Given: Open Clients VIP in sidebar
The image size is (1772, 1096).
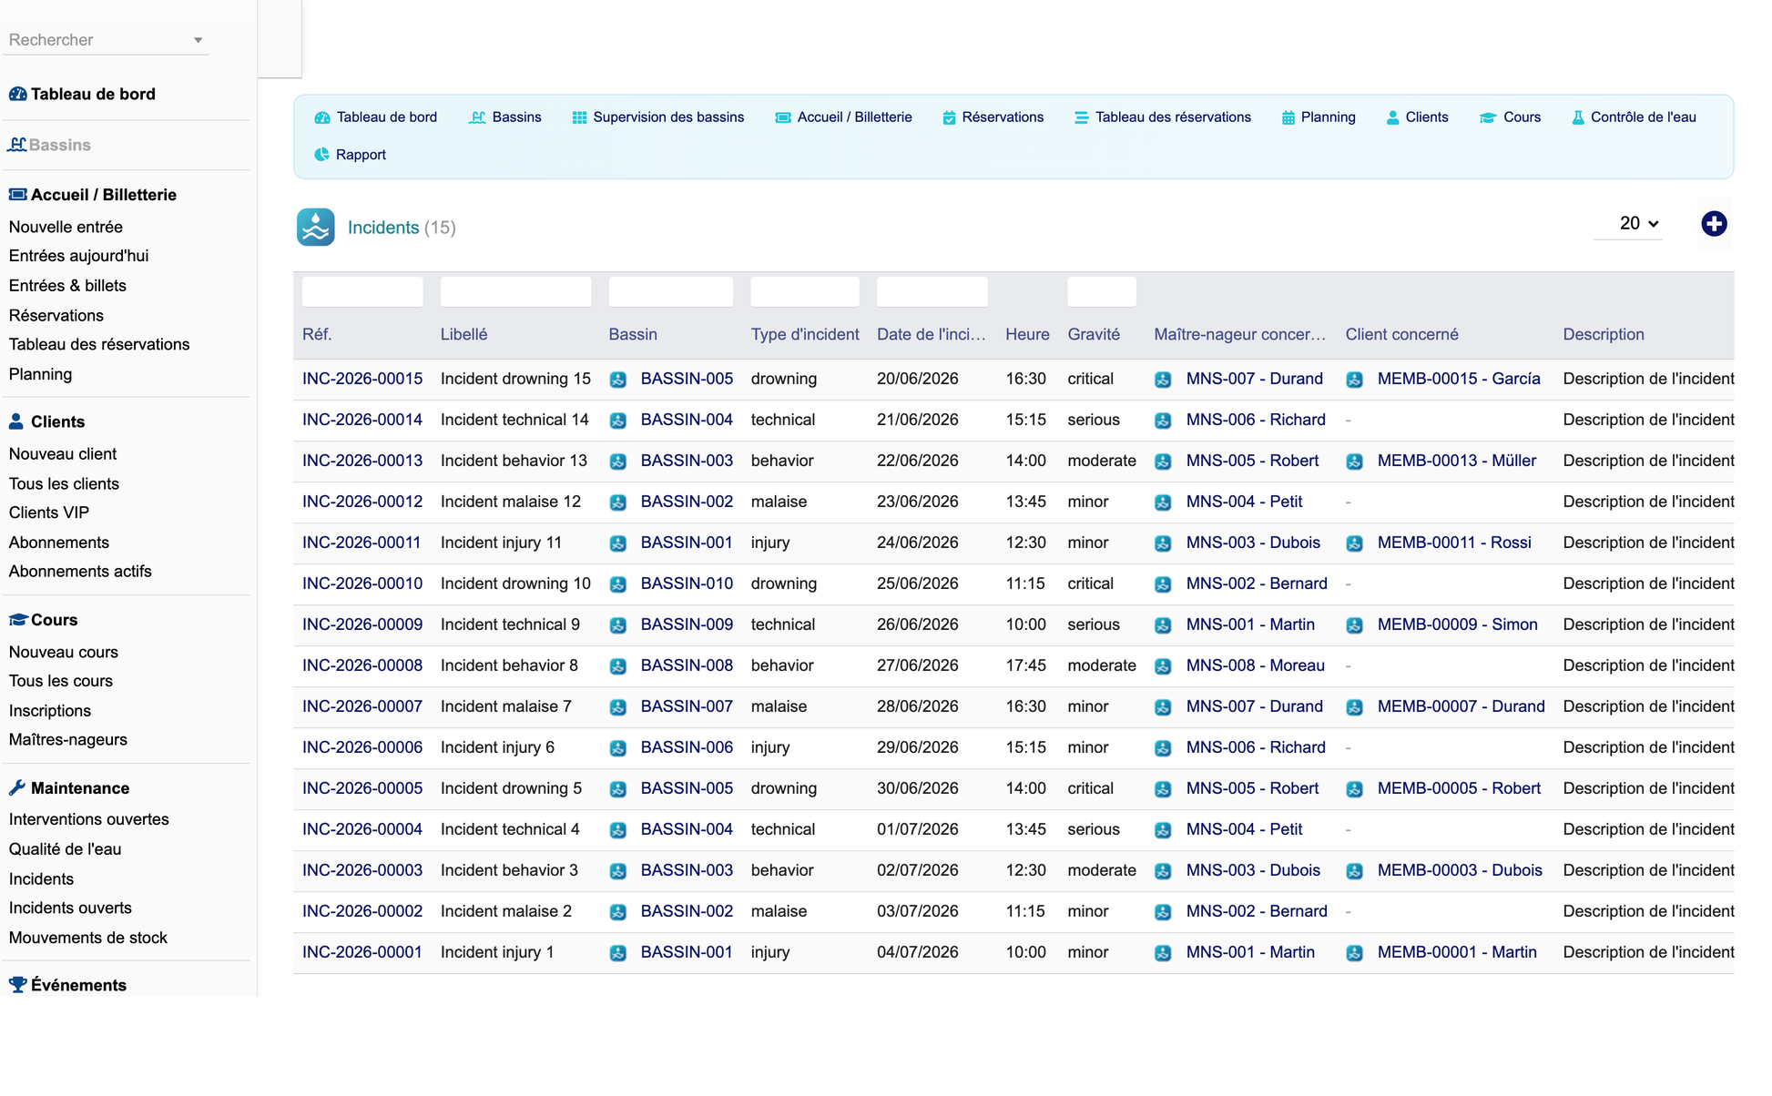Looking at the screenshot, I should point(49,512).
